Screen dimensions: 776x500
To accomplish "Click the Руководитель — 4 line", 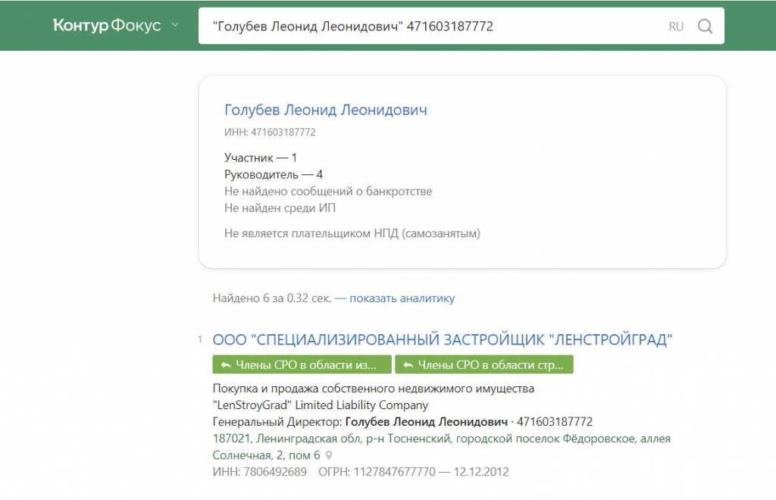I will click(x=273, y=174).
